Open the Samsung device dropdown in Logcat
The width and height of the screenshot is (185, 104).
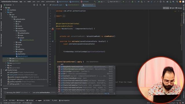coord(17,92)
